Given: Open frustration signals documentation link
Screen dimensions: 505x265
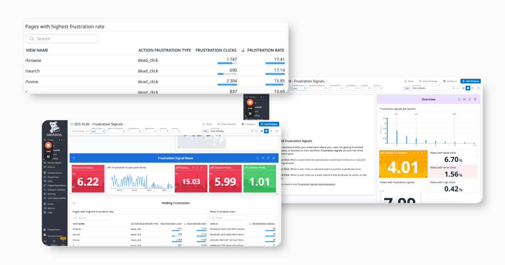Looking at the screenshot, I should click(x=316, y=184).
